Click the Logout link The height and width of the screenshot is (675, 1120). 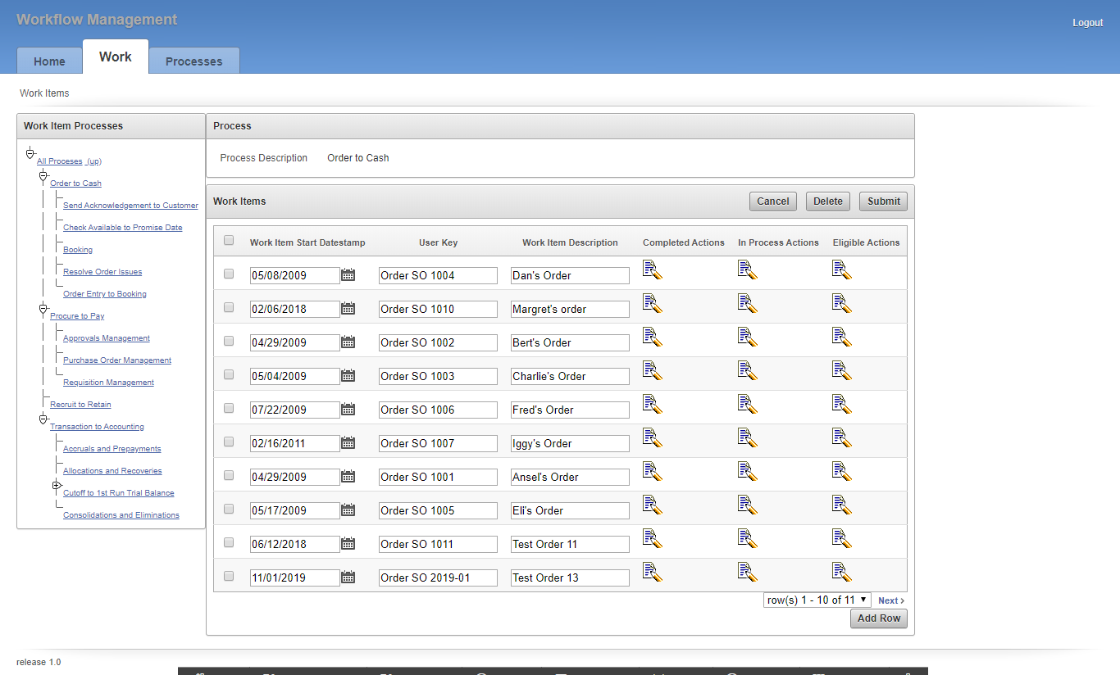(1087, 23)
